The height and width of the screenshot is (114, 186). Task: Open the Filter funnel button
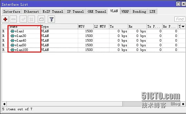51,19
